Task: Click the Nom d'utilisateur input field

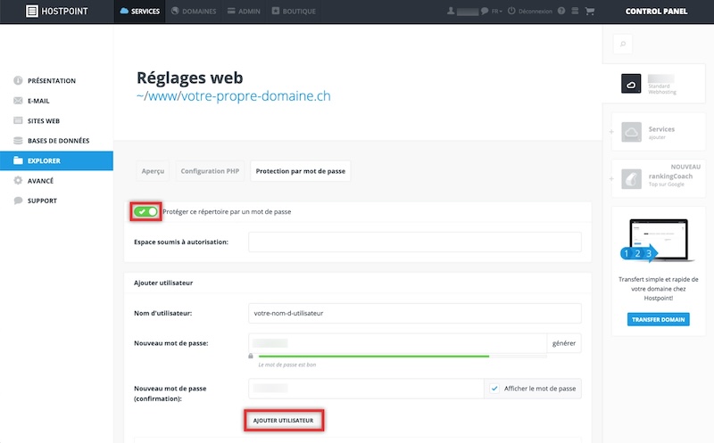Action: [x=415, y=313]
